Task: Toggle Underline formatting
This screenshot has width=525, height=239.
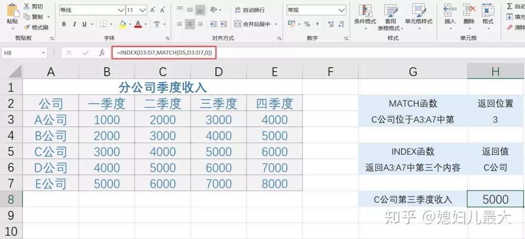Action: (x=84, y=24)
